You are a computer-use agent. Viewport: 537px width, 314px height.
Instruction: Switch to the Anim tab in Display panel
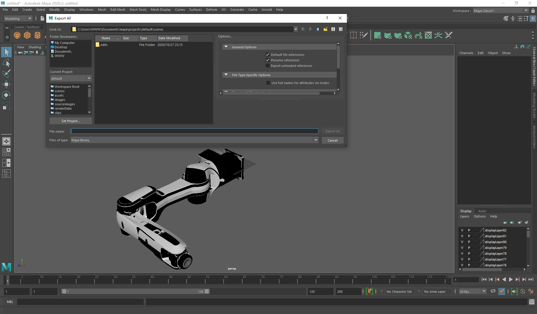(x=482, y=211)
